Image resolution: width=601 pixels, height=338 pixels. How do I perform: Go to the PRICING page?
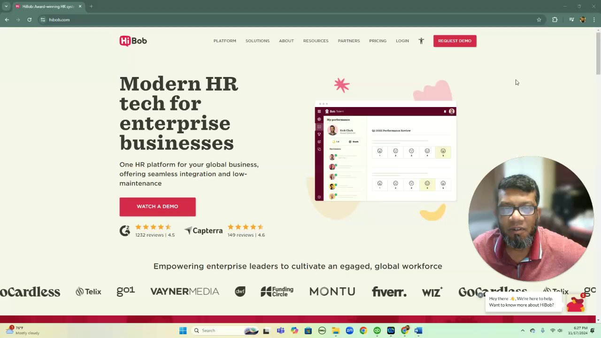pyautogui.click(x=378, y=41)
